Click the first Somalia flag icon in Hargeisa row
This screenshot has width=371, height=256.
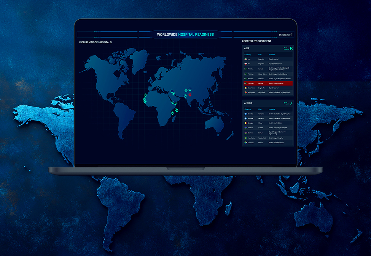pyautogui.click(x=245, y=113)
